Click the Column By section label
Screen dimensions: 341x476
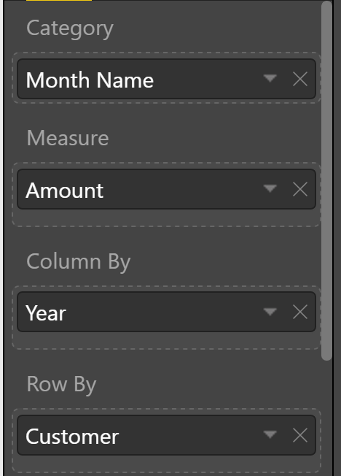[x=79, y=262]
